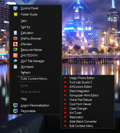Launch Able Batch Converter from submenu
The image size is (120, 133).
click(x=88, y=121)
